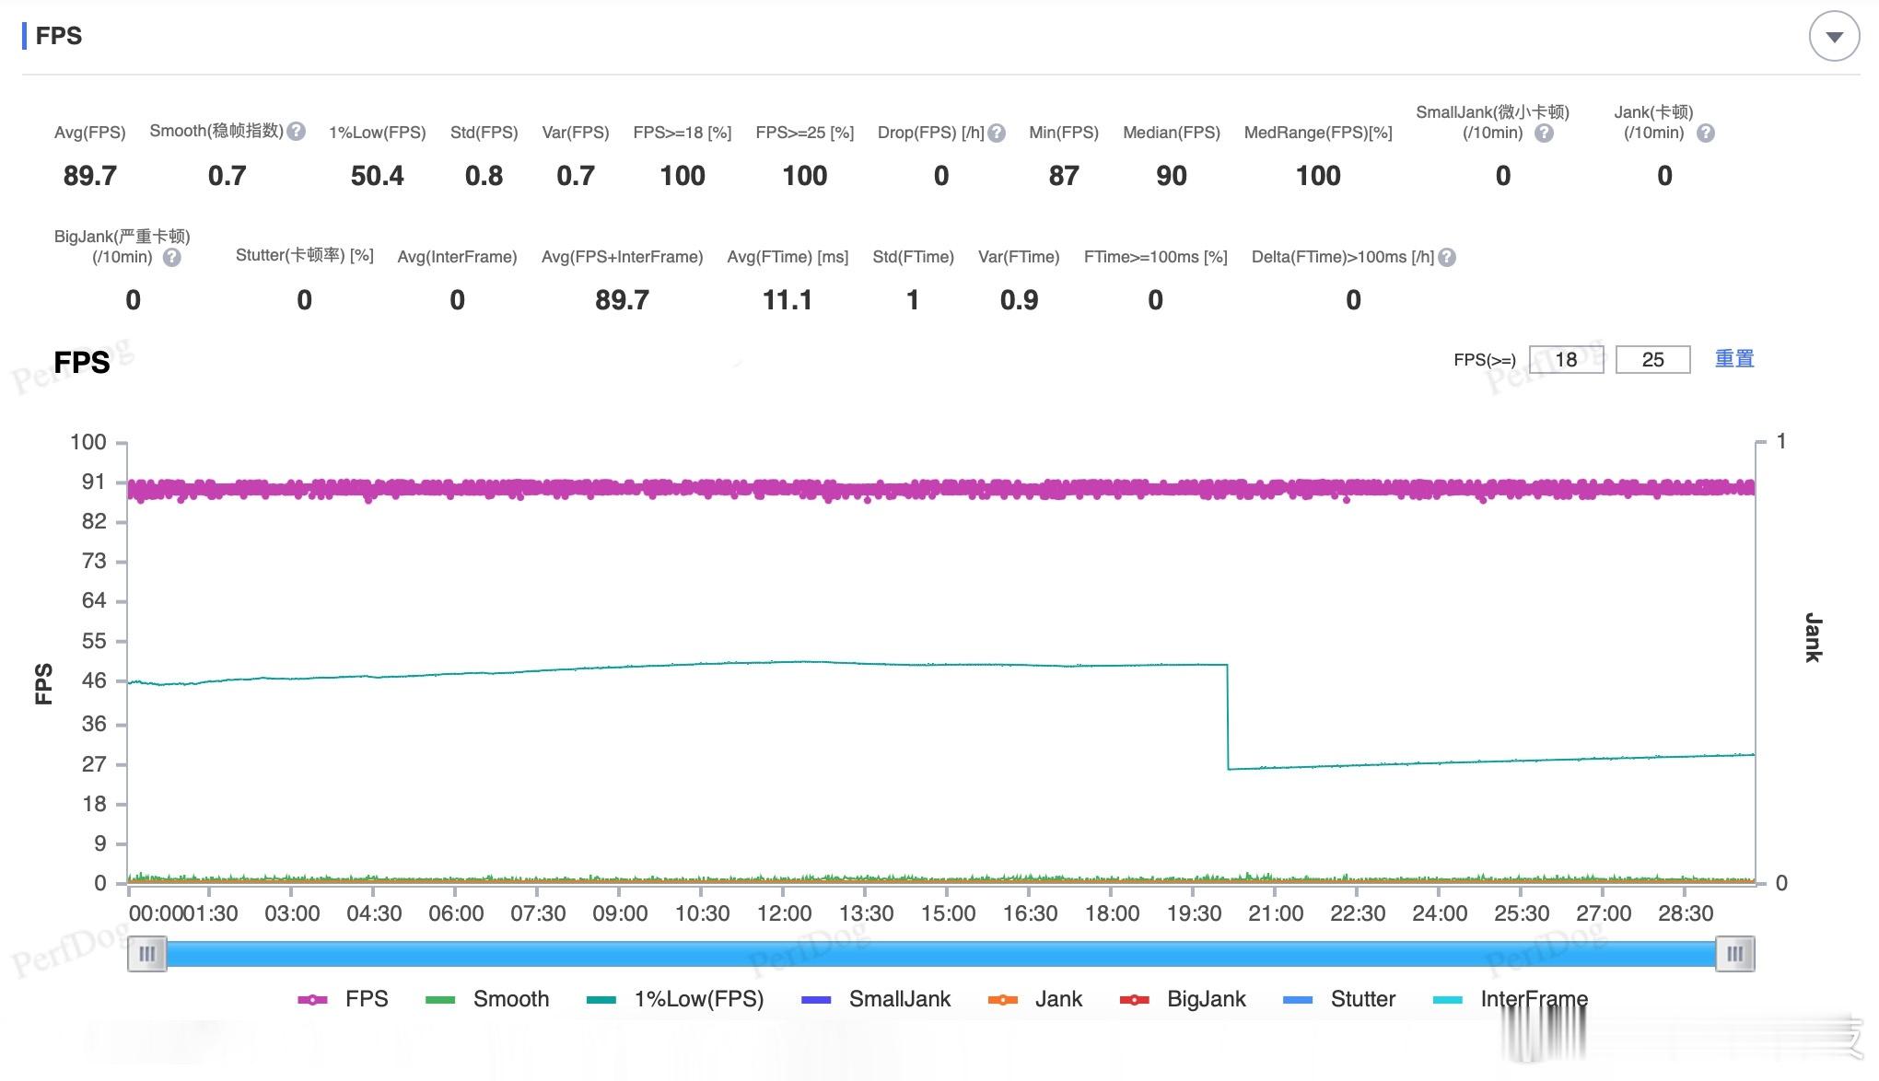Toggle the FPS series in the legend
Screen dimensions: 1879x1081
pyautogui.click(x=343, y=999)
